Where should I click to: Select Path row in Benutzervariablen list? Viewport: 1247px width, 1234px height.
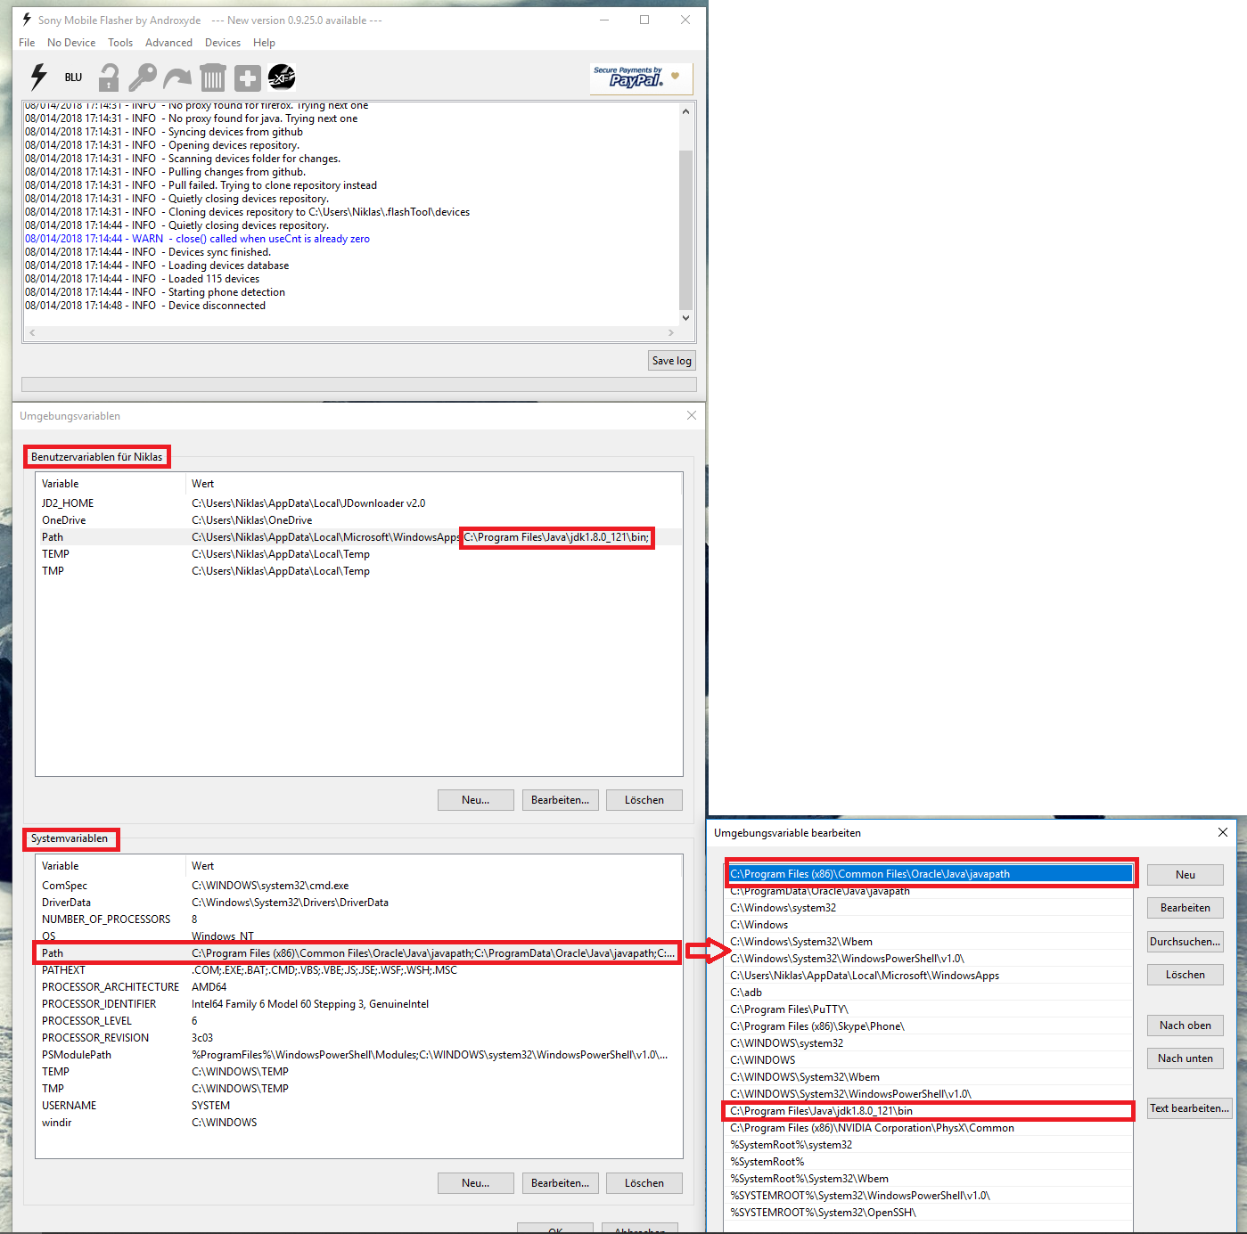(x=358, y=537)
